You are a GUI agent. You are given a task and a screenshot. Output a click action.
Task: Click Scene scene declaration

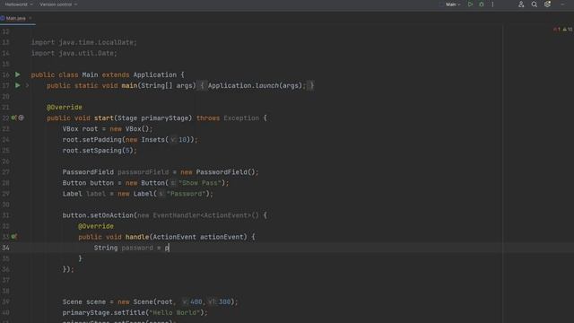pyautogui.click(x=150, y=302)
